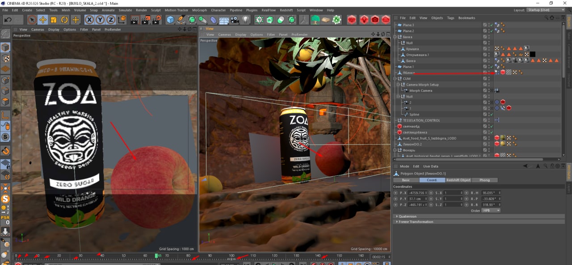This screenshot has width=572, height=265.
Task: Open the rotation Order HPB dropdown
Action: (491, 210)
